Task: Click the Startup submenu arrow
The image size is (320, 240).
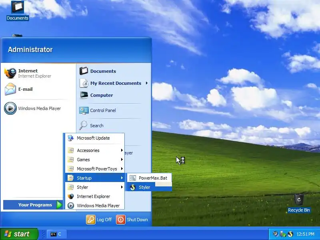Action: point(122,178)
